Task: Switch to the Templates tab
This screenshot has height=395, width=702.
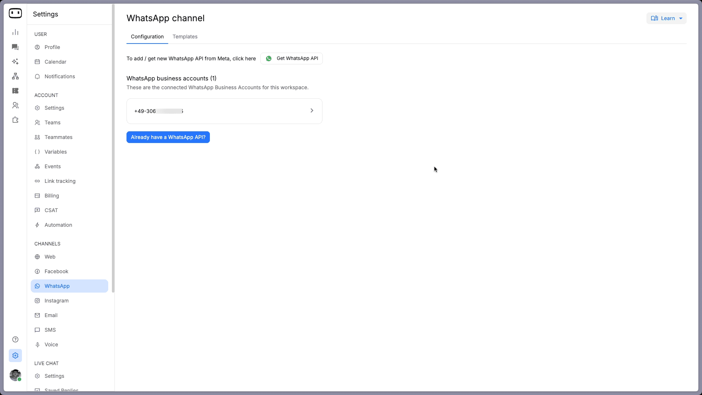Action: click(x=185, y=37)
